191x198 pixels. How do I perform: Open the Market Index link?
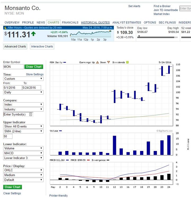click(x=162, y=14)
